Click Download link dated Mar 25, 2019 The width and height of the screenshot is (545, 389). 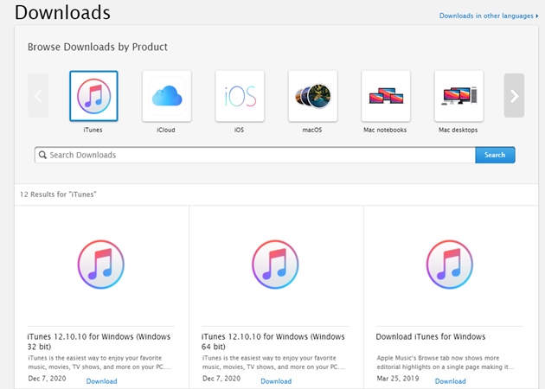[451, 381]
